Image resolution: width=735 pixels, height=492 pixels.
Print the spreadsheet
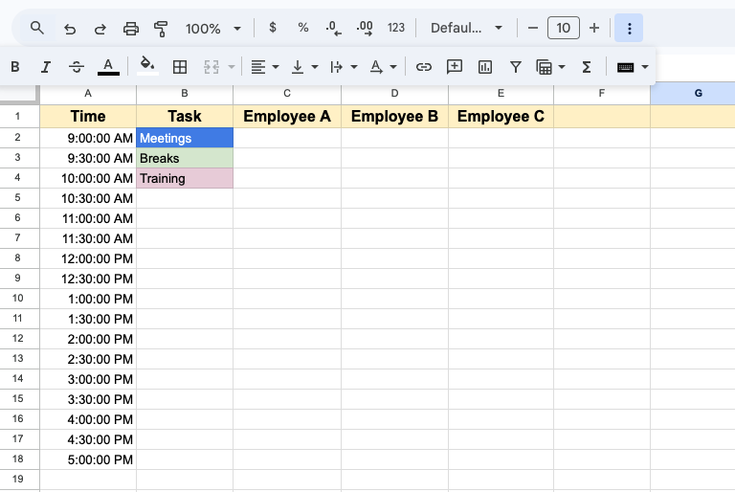click(131, 29)
